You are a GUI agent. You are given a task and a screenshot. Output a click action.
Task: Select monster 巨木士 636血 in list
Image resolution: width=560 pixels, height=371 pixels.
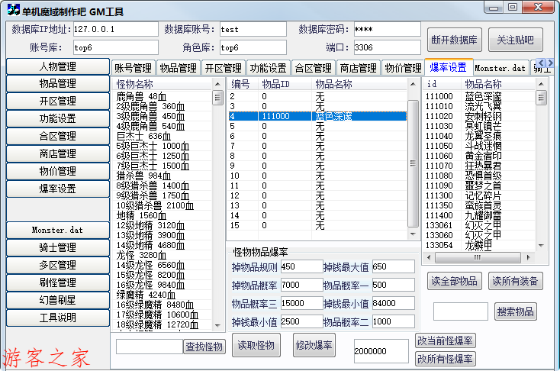pyautogui.click(x=138, y=136)
